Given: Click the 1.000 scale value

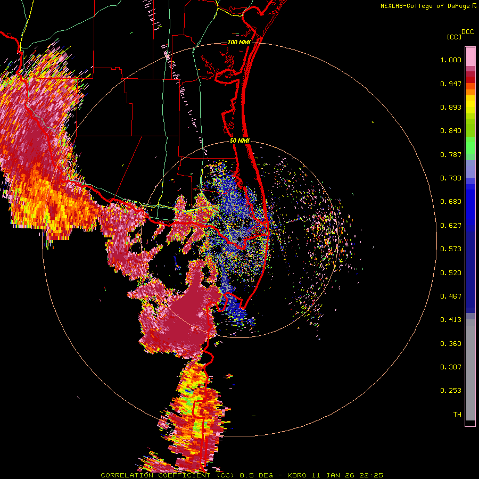Looking at the screenshot, I should pos(451,60).
